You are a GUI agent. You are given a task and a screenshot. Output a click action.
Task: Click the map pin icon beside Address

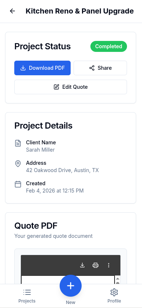coord(18,164)
